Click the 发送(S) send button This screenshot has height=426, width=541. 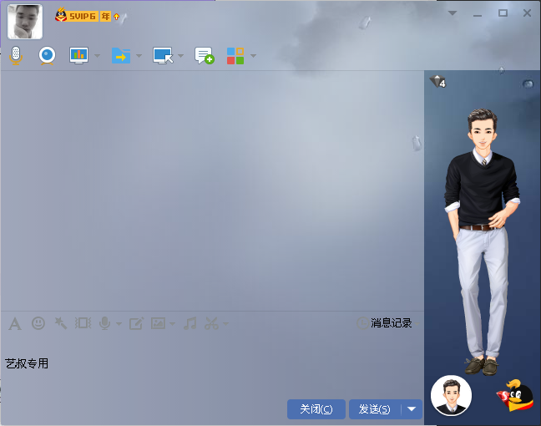tap(375, 409)
